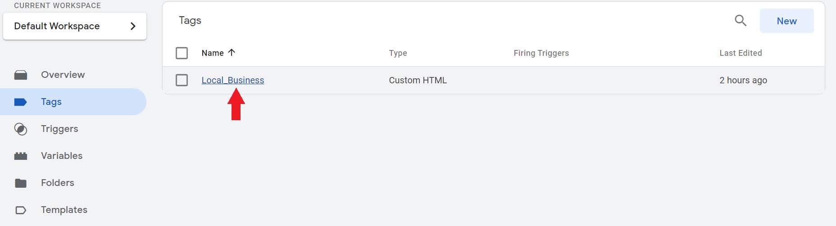Toggle sort order using Name arrow icon
Screen dimensions: 836x226
pyautogui.click(x=232, y=53)
